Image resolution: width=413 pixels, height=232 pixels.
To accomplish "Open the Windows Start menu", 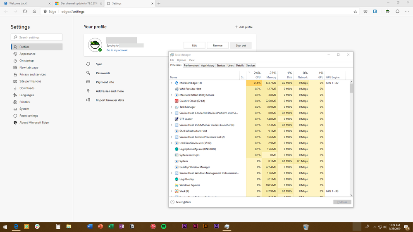I will click(x=5, y=227).
